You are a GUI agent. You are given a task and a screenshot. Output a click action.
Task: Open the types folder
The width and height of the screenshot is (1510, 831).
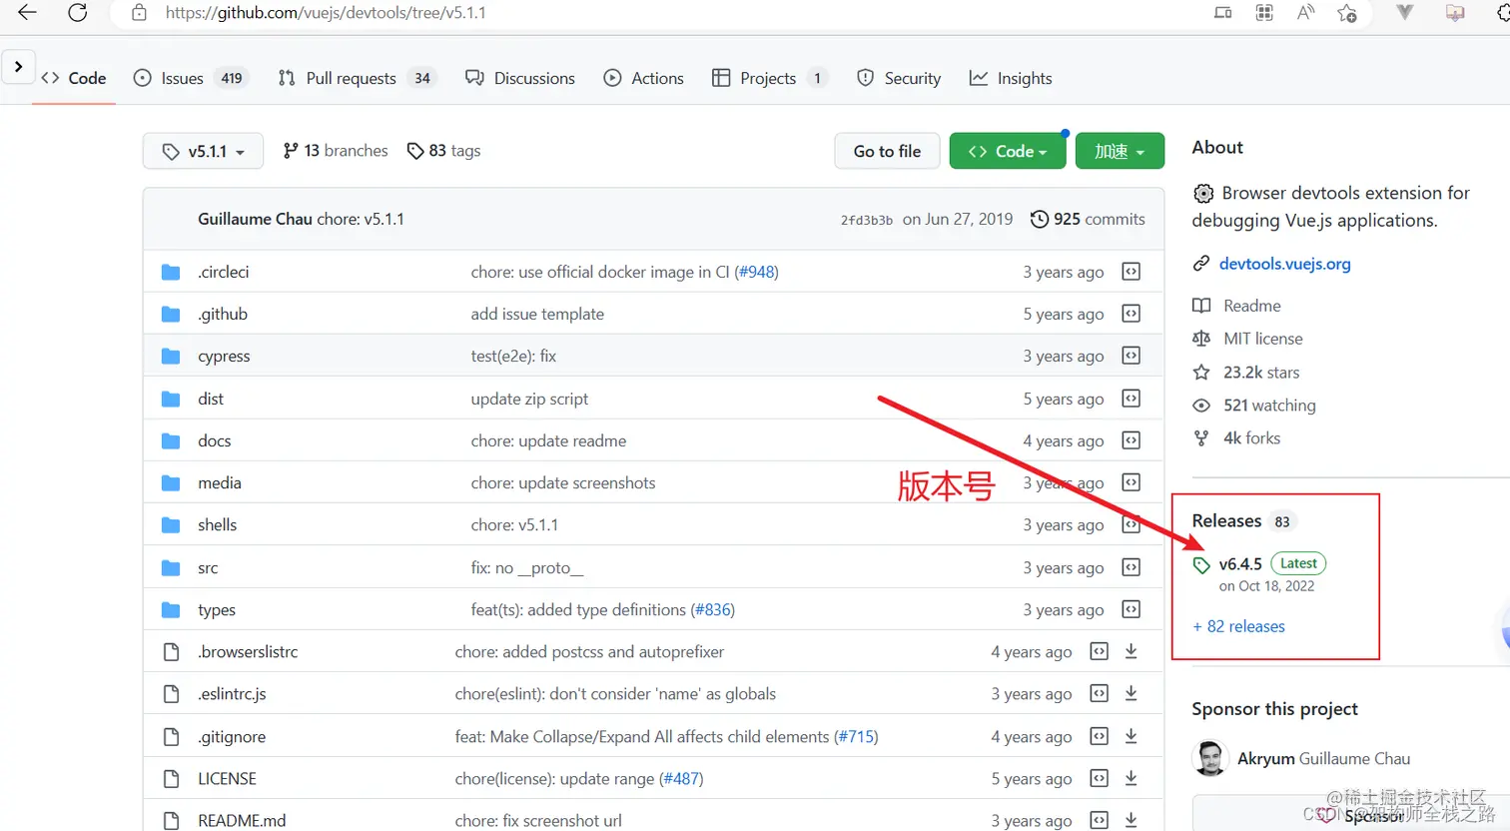(217, 609)
